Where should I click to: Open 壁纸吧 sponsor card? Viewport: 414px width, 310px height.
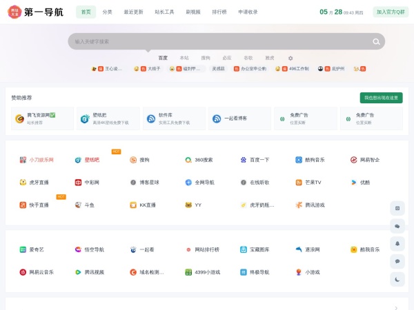pyautogui.click(x=108, y=118)
